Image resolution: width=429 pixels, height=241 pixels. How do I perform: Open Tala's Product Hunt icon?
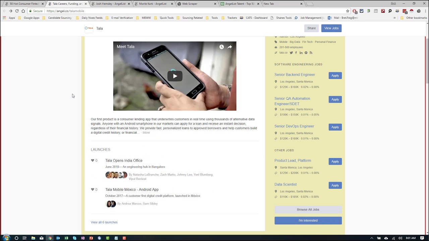point(306,53)
